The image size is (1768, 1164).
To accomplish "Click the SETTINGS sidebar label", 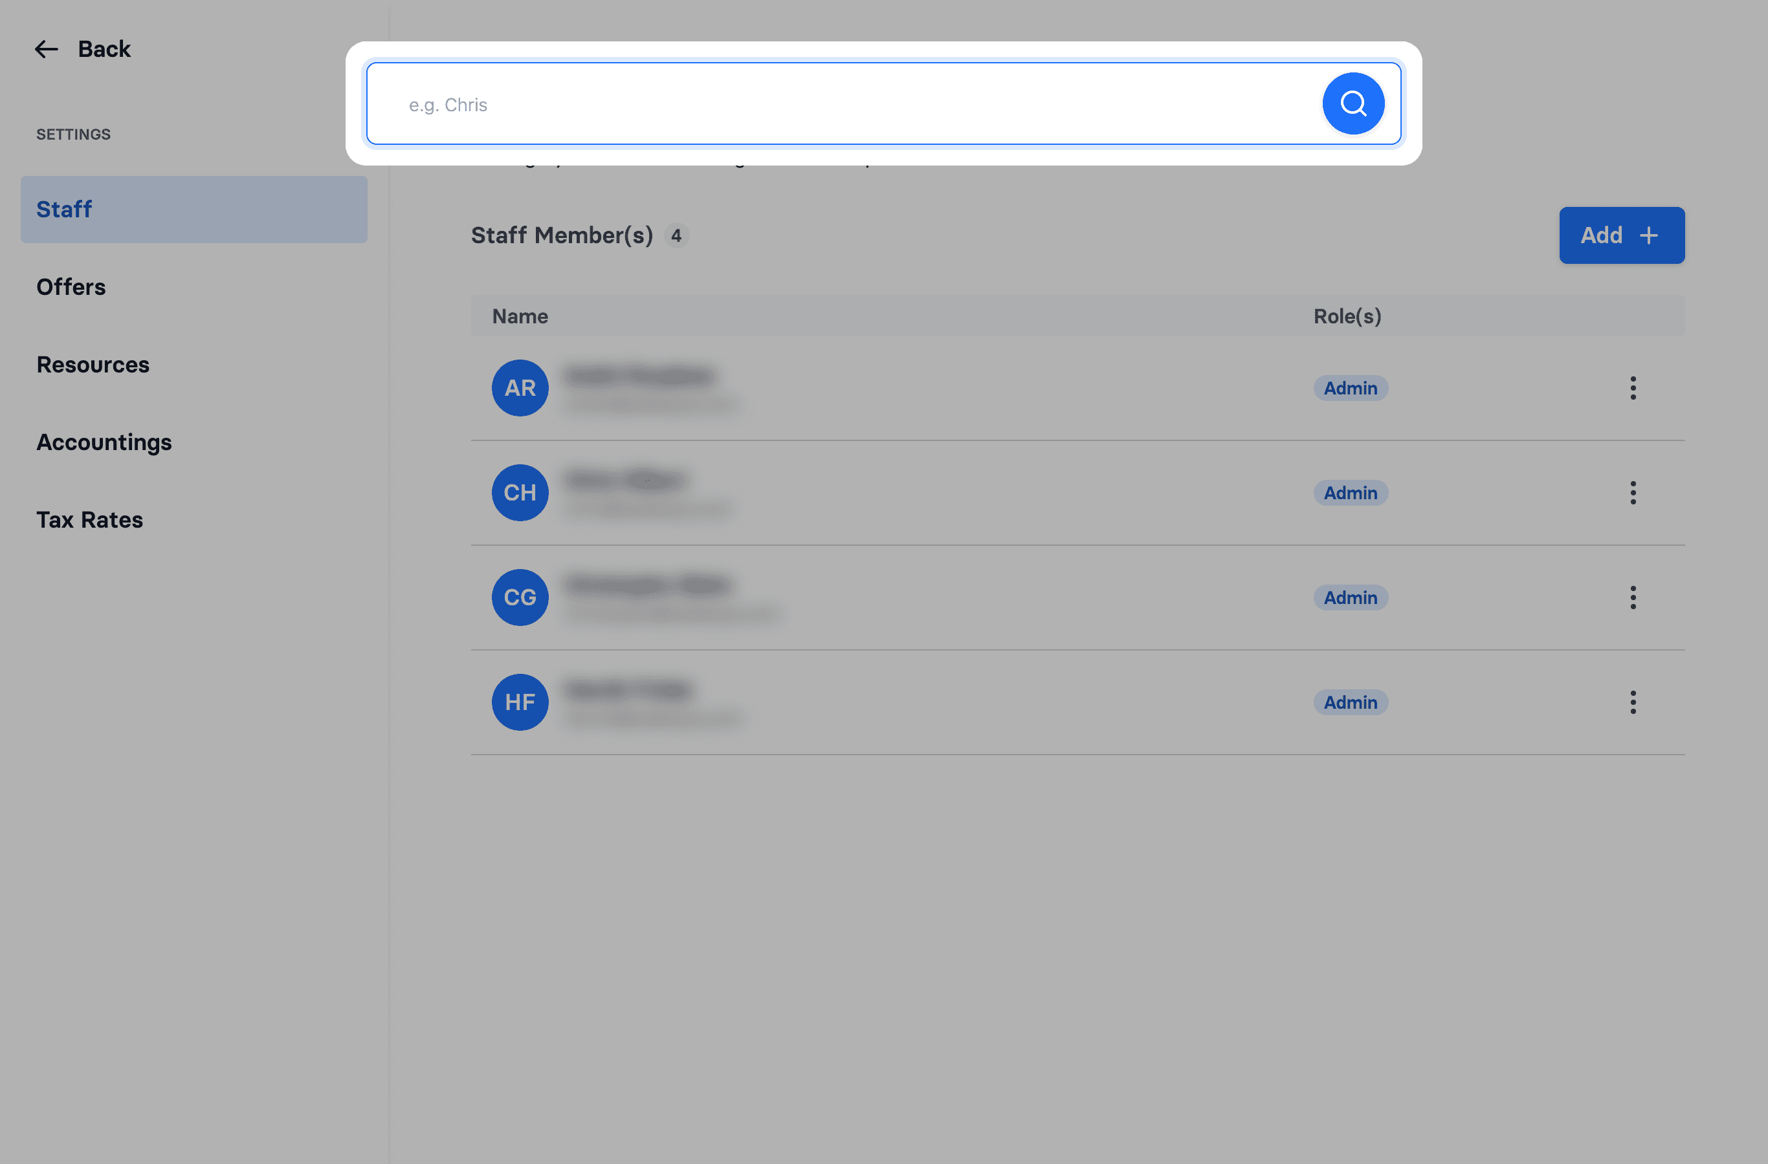I will coord(74,135).
